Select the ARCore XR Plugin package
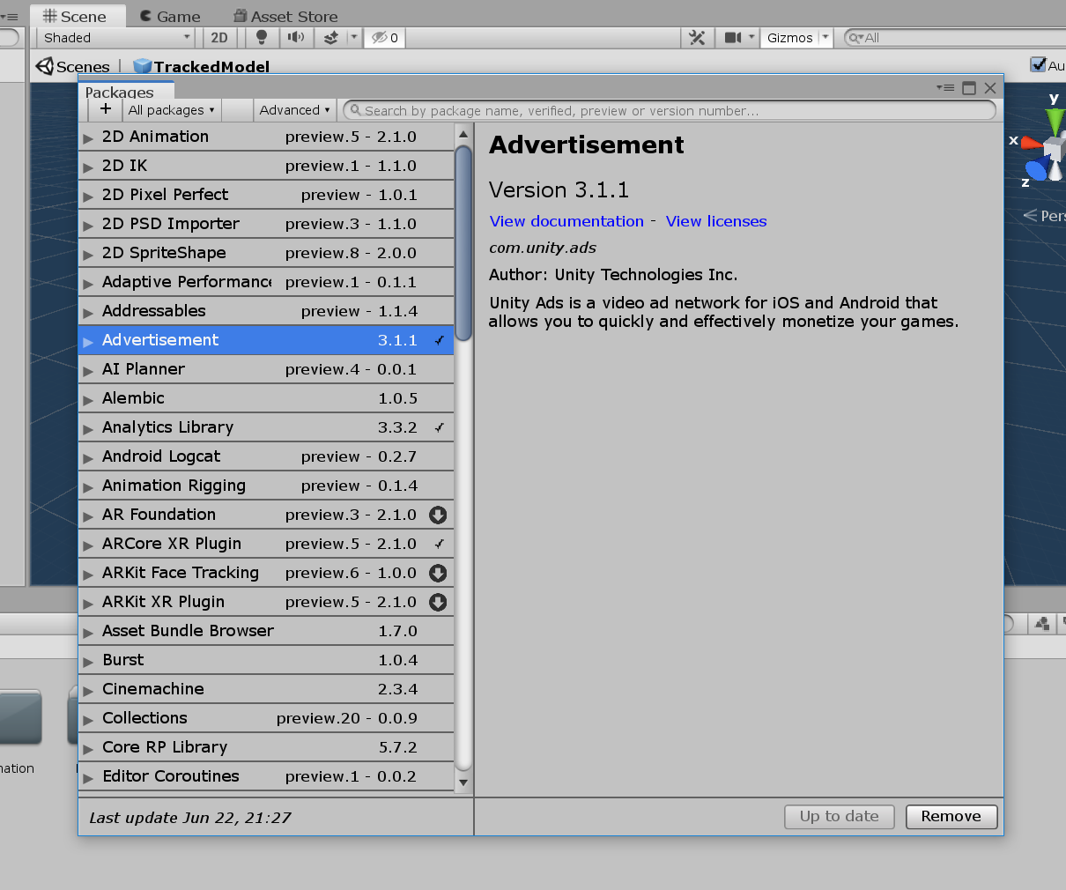The width and height of the screenshot is (1066, 890). pyautogui.click(x=266, y=544)
